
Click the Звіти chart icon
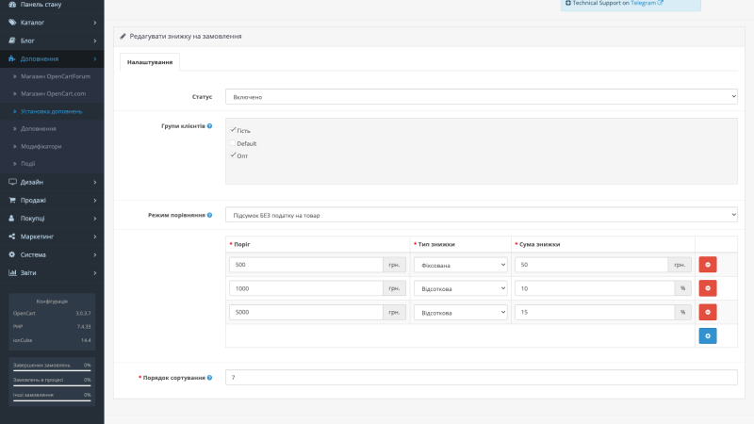pyautogui.click(x=12, y=272)
